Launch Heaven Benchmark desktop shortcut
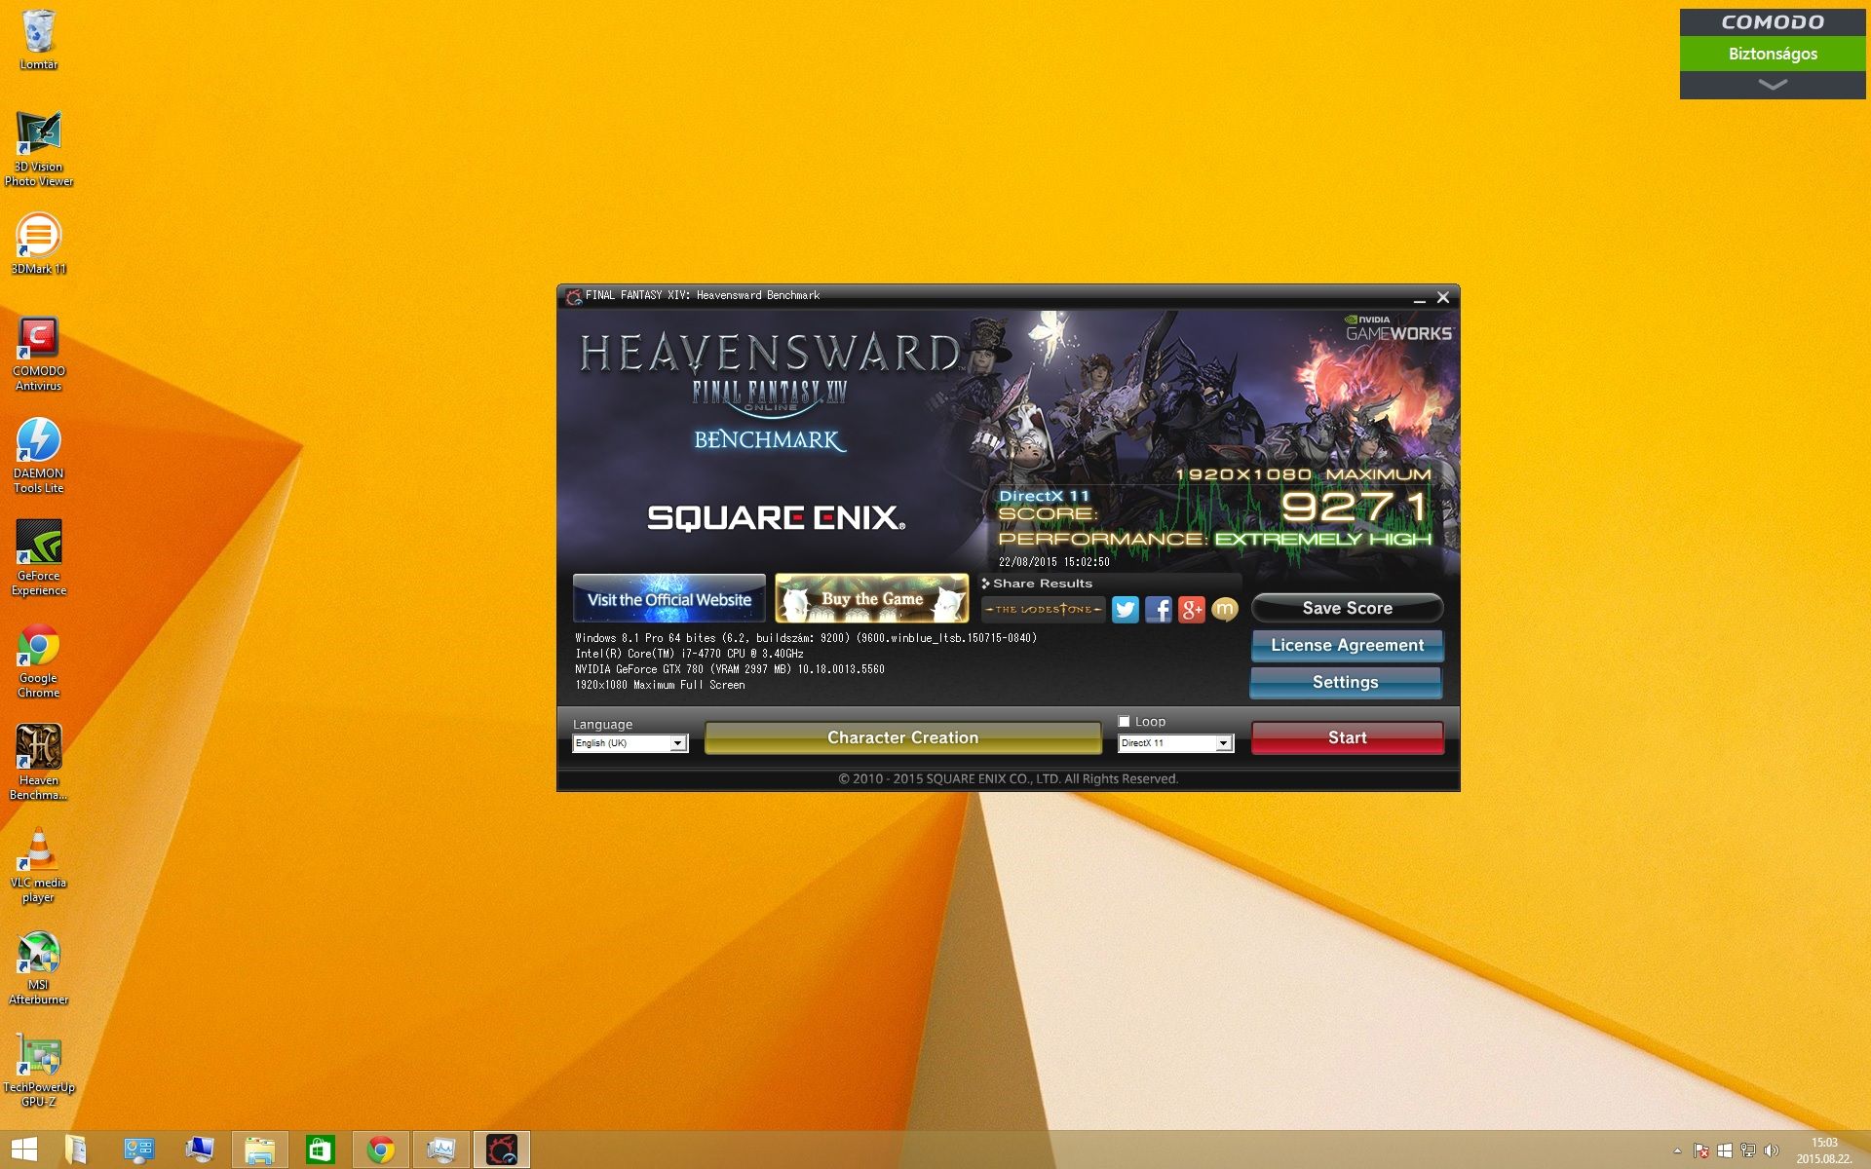Viewport: 1871px width, 1169px height. click(x=39, y=763)
